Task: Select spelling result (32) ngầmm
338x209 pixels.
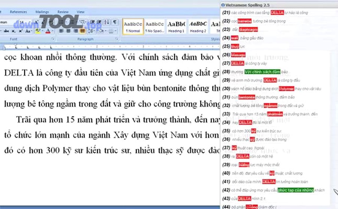Action: (x=270, y=105)
